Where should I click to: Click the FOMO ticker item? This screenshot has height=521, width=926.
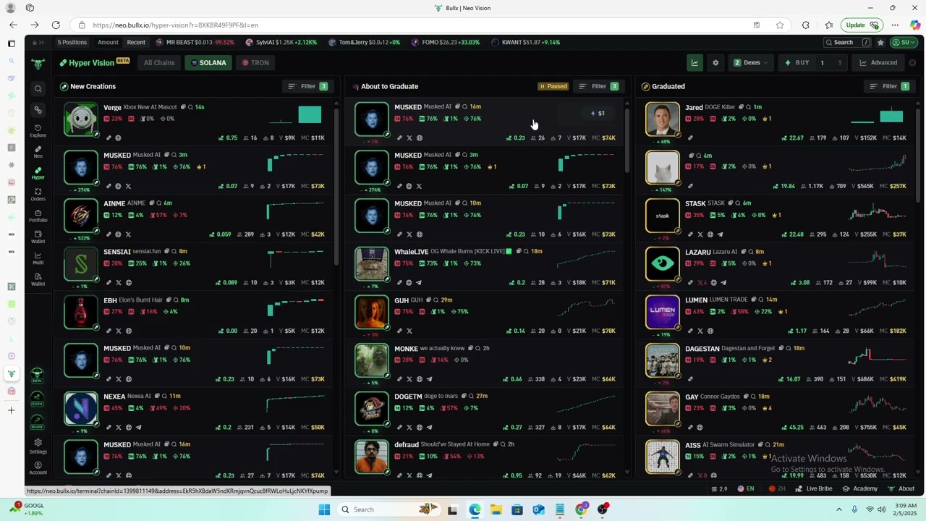[445, 43]
